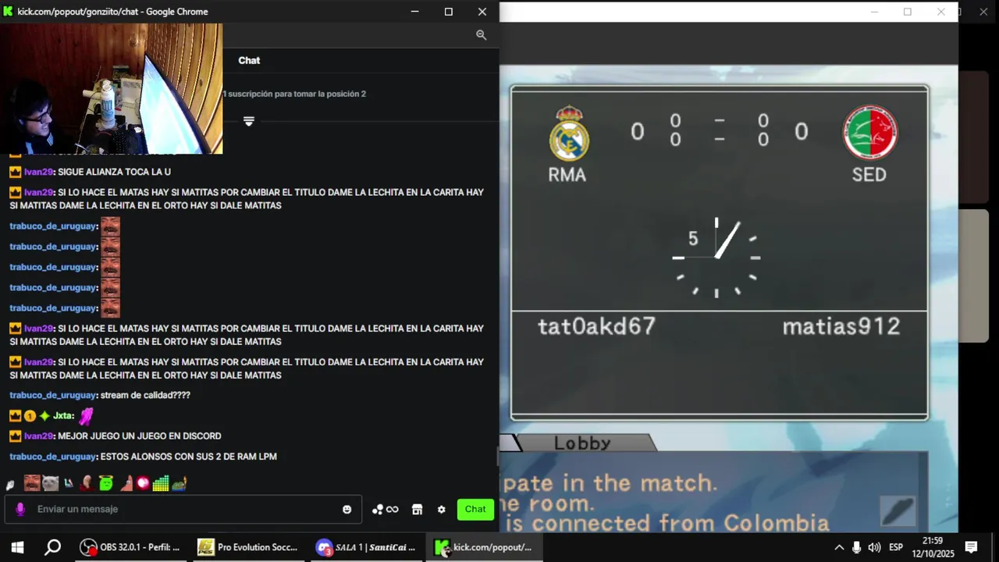This screenshot has width=999, height=562.
Task: Click player name matias912 in game
Action: (x=841, y=326)
